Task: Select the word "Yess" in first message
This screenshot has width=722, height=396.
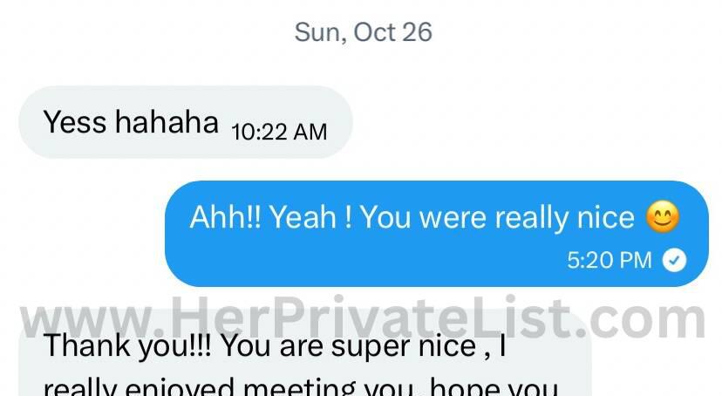Action: click(x=75, y=122)
